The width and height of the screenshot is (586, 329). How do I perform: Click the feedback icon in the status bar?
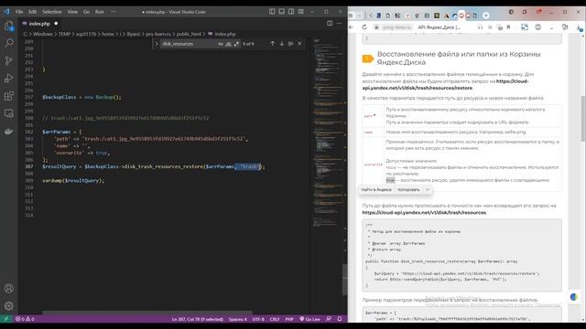(329, 319)
